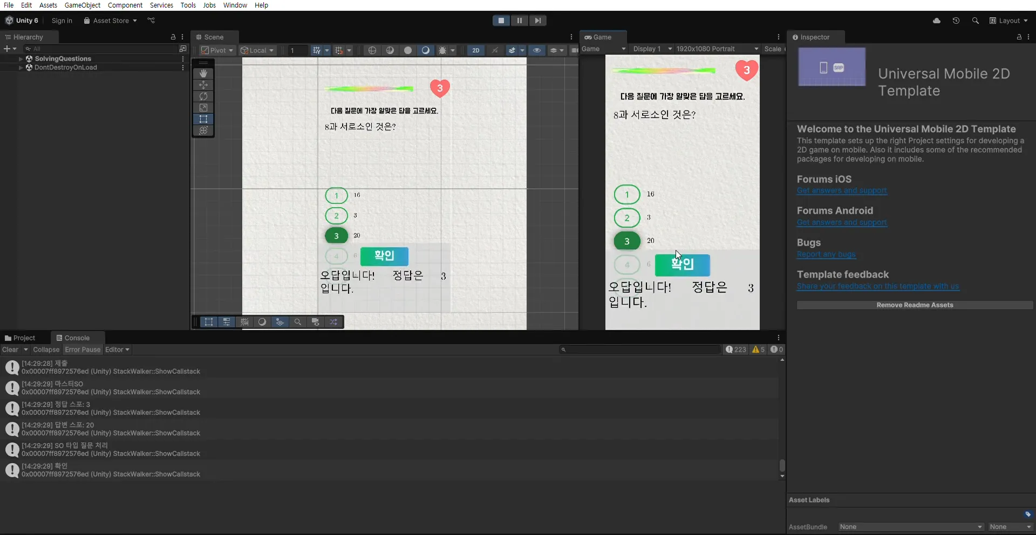Toggle Error Pause in Console
This screenshot has width=1036, height=535.
click(83, 349)
